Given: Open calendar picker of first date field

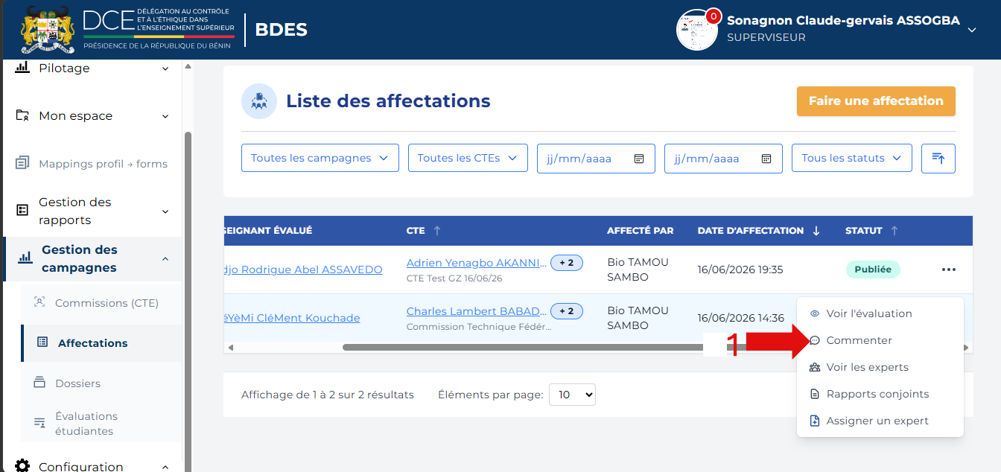Looking at the screenshot, I should click(639, 159).
